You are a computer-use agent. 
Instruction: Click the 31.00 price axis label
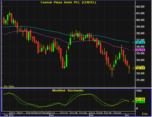[140, 80]
